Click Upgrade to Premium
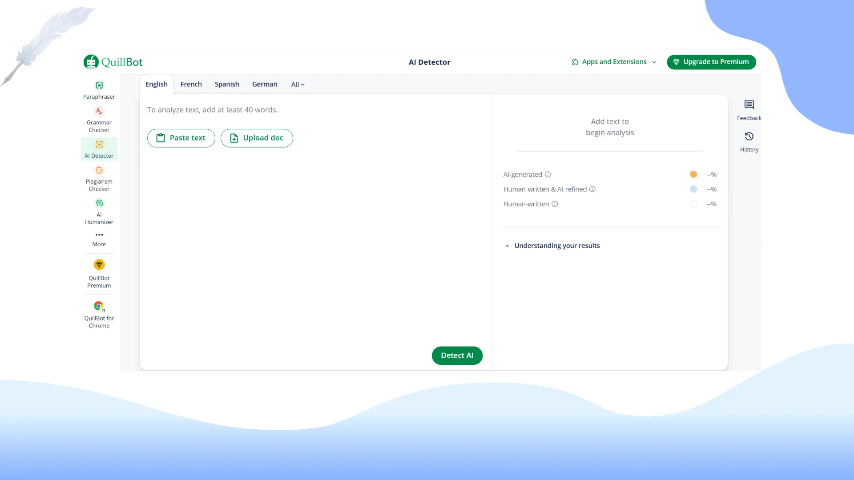This screenshot has width=854, height=480. pyautogui.click(x=711, y=62)
